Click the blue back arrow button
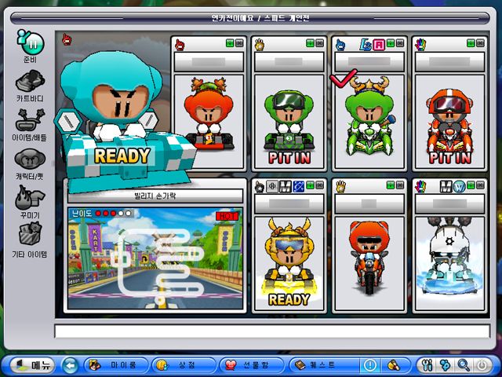The width and height of the screenshot is (502, 377). coord(70,365)
